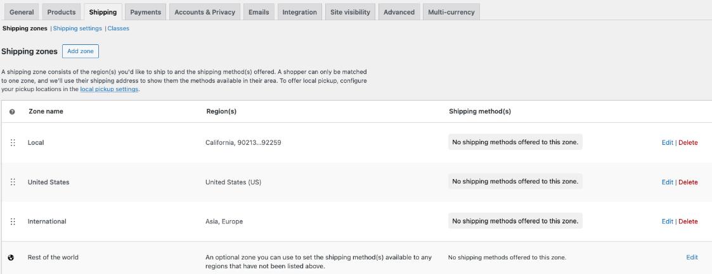Go to the Multi-currency tab
The image size is (712, 274).
click(x=451, y=12)
